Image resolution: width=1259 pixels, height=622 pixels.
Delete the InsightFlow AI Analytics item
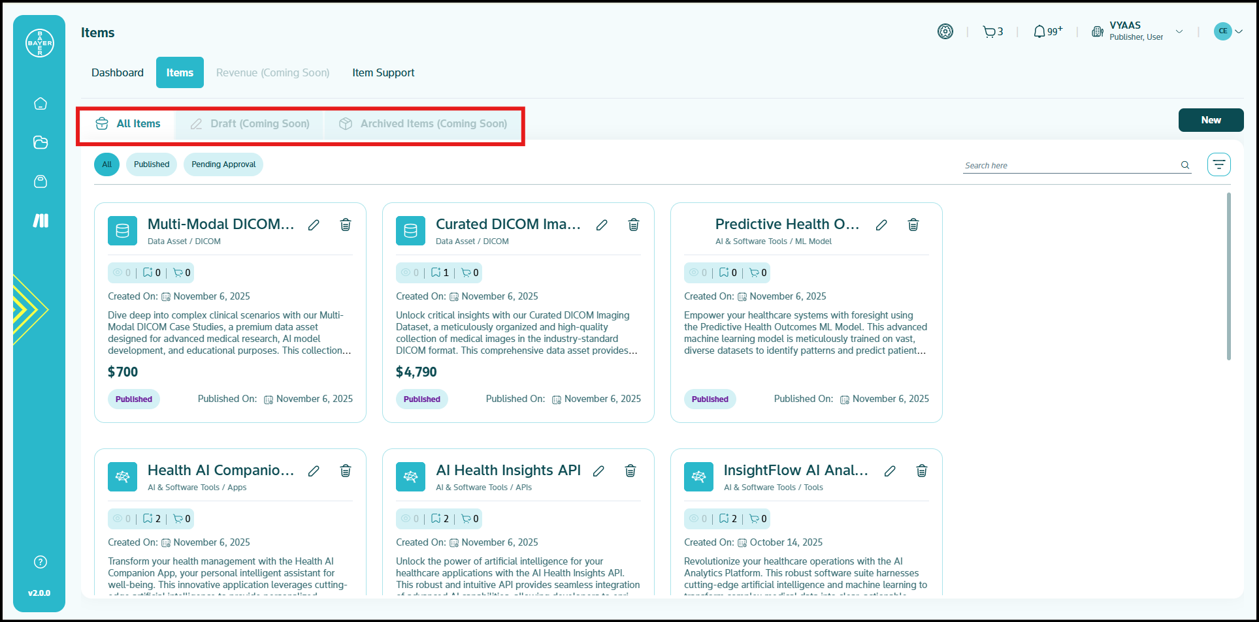(921, 471)
